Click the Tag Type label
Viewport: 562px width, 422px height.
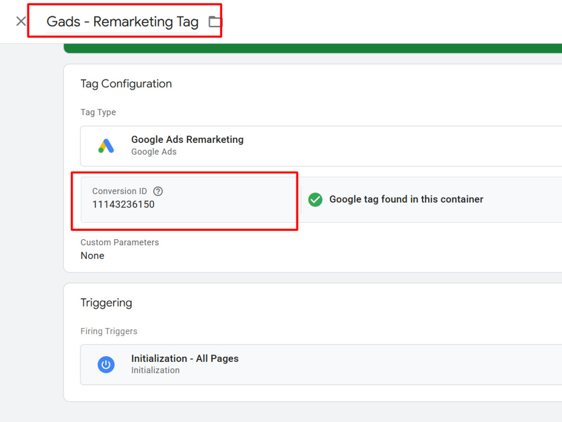[x=98, y=113]
